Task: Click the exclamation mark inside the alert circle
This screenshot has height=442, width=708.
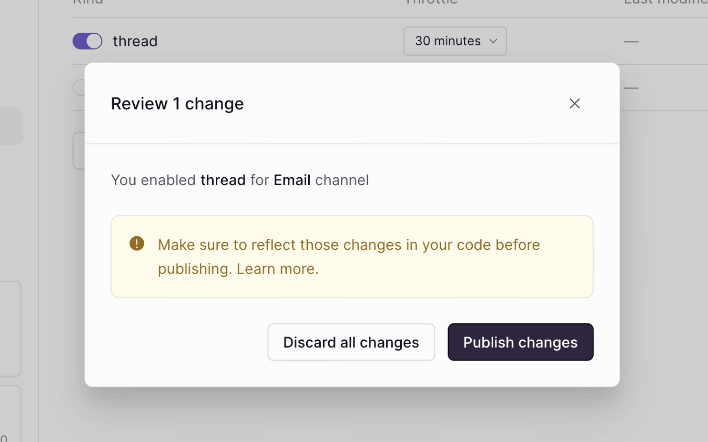Action: pos(137,243)
